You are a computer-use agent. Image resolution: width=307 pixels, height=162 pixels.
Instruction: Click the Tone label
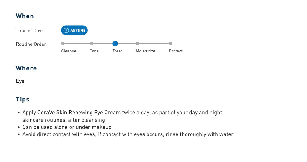coord(94,51)
